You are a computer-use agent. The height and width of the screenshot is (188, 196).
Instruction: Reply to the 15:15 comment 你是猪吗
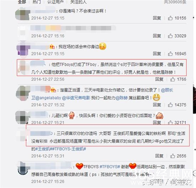(157, 18)
